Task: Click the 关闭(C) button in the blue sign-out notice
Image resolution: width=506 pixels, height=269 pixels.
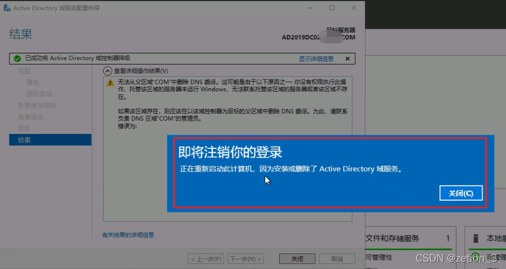Action: 461,193
